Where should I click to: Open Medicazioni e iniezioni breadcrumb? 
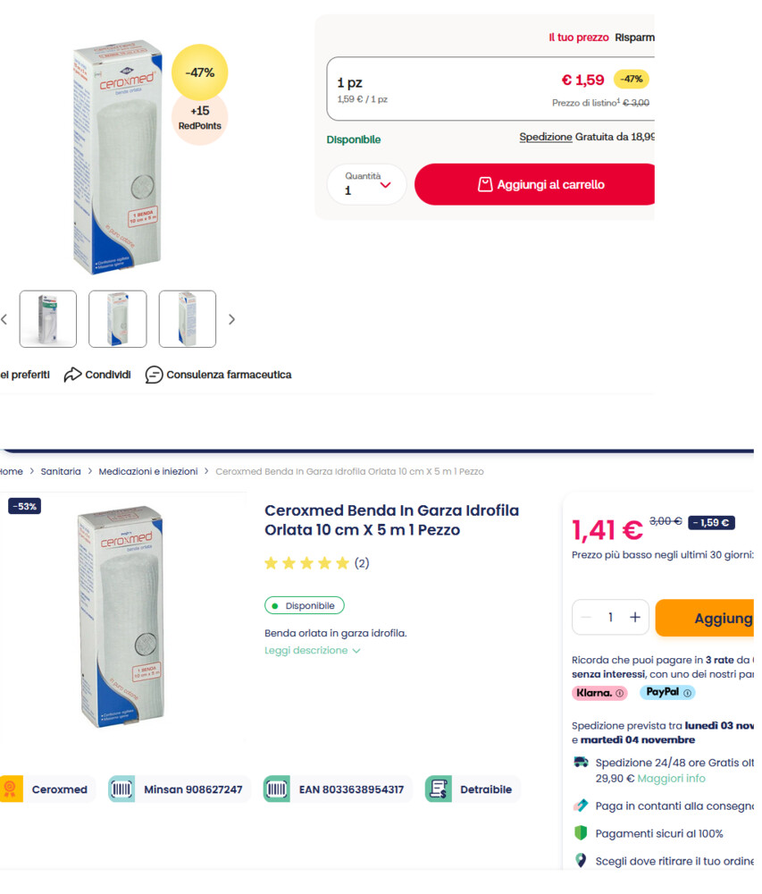[x=148, y=471]
